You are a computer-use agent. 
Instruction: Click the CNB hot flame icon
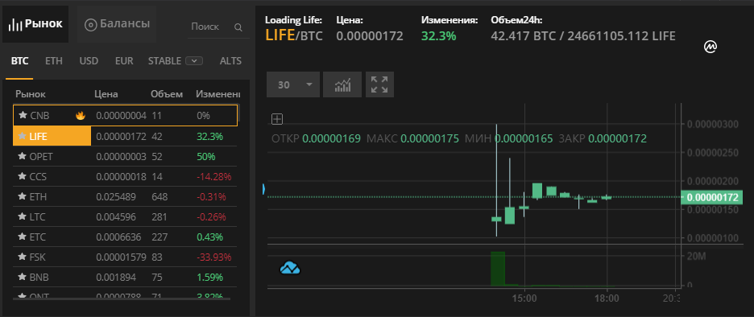point(81,115)
